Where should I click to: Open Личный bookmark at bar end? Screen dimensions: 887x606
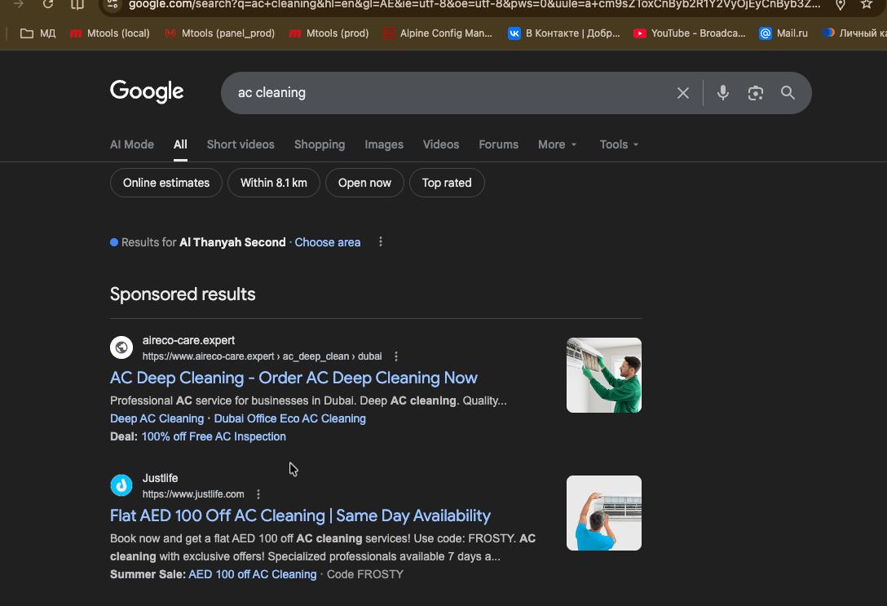[854, 33]
